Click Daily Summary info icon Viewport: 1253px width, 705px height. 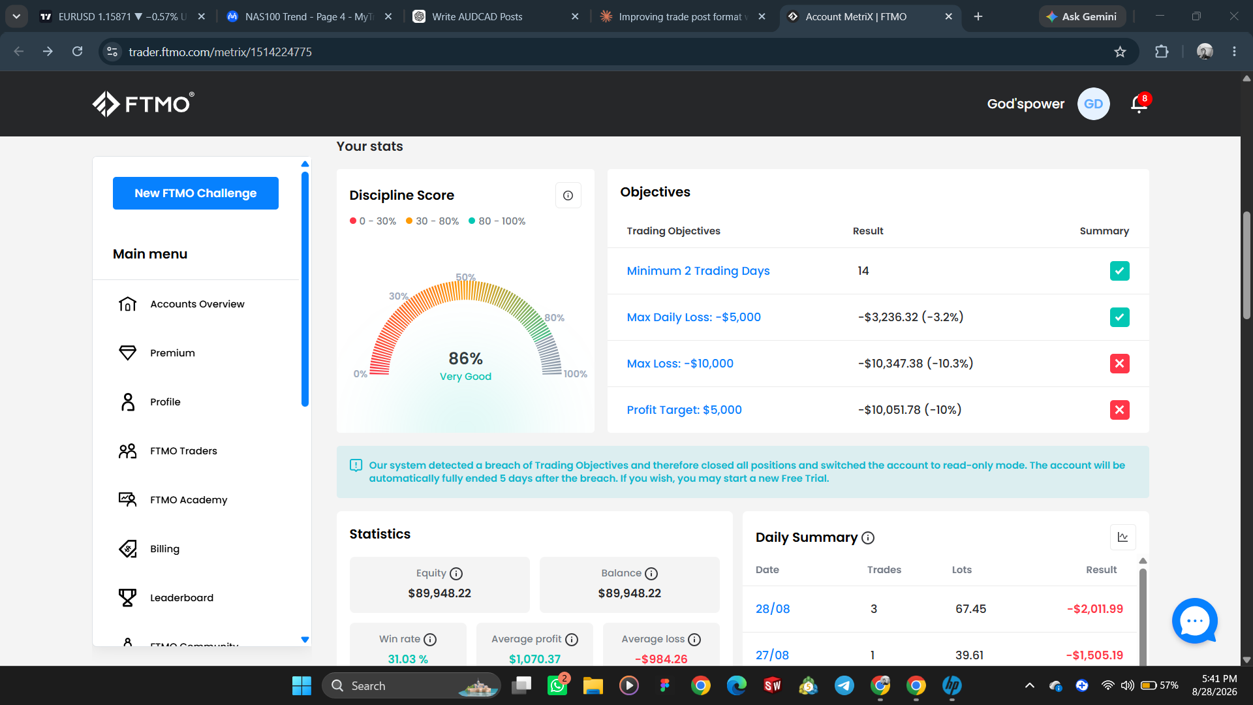coord(868,538)
